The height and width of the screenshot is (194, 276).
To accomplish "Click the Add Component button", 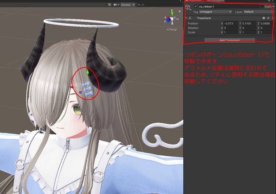I will pos(230,40).
